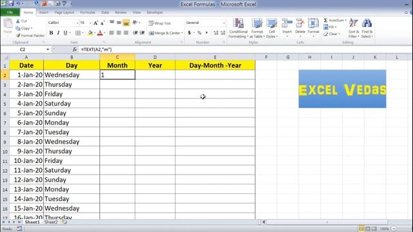Click the Borders icon
This screenshot has height=232, width=413.
click(77, 33)
